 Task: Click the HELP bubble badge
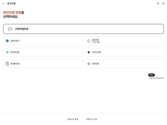tap(152, 75)
